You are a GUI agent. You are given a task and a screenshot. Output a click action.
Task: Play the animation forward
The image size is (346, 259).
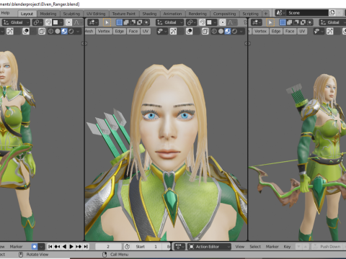[x=71, y=247]
